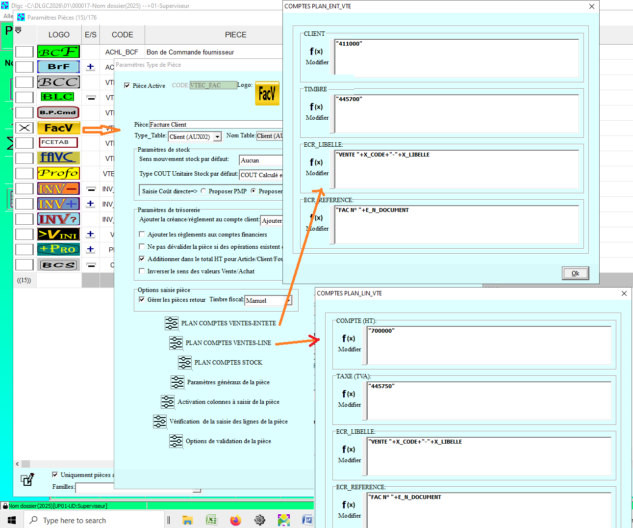Open Paramètres généraux de la pièce icon
The width and height of the screenshot is (633, 528).
177,382
